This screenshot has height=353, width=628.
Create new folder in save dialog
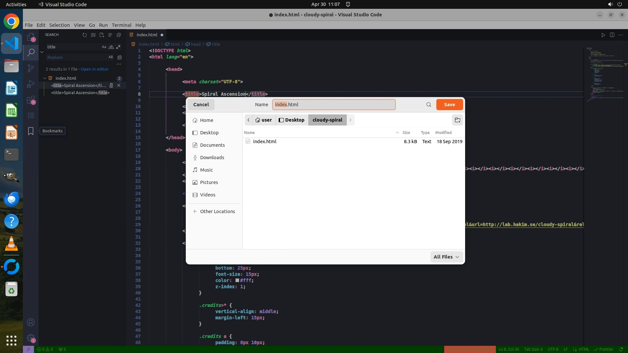pos(457,120)
